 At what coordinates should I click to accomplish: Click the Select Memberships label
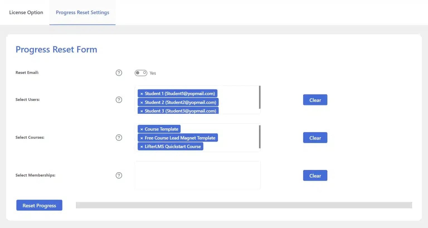coord(35,175)
